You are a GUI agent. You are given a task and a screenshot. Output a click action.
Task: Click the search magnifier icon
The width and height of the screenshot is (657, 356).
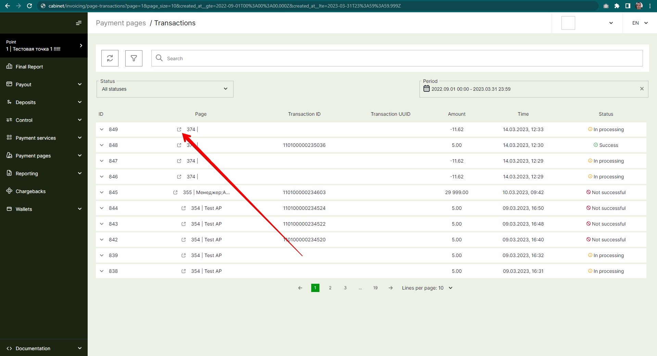coord(159,58)
